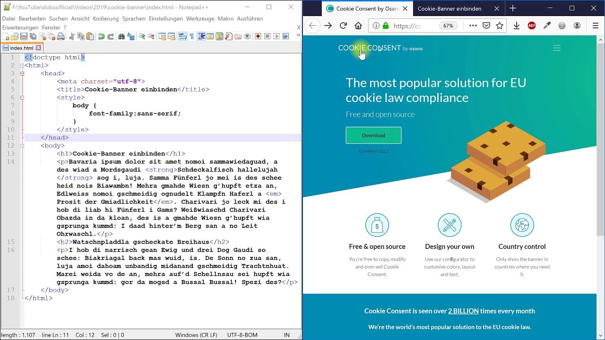Screen dimensions: 605x340
Task: Toggle the indent guide toolbar button
Action: (201, 36)
